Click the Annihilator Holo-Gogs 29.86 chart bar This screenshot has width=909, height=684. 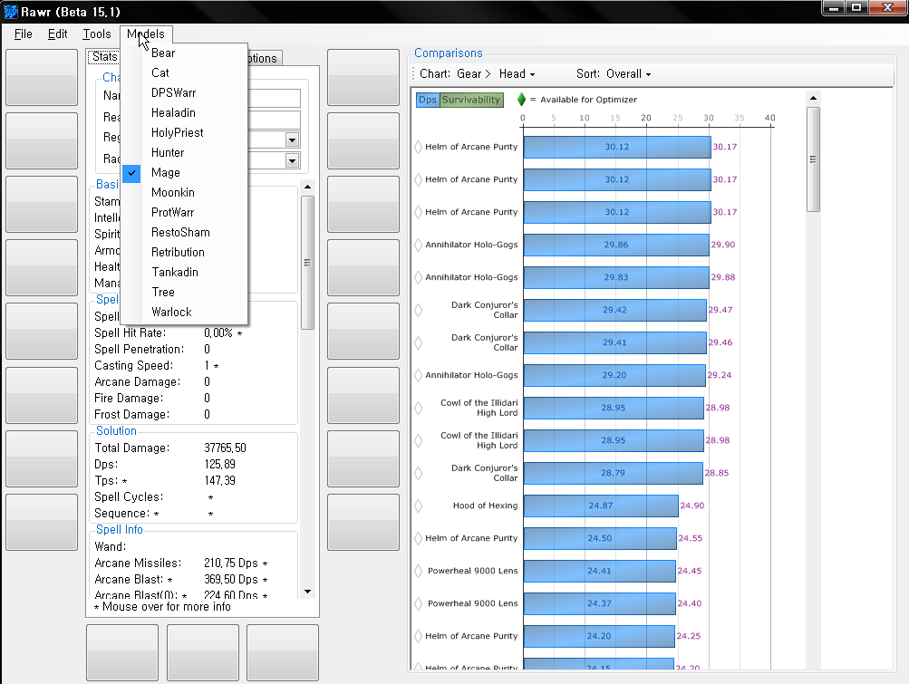point(616,245)
